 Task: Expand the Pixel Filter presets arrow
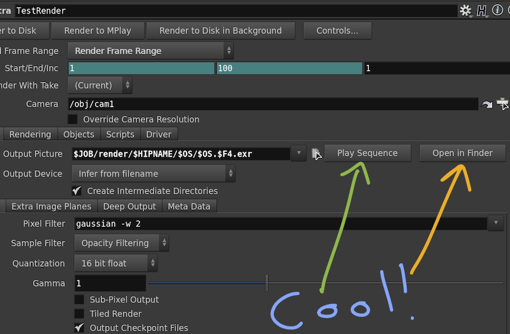click(496, 223)
